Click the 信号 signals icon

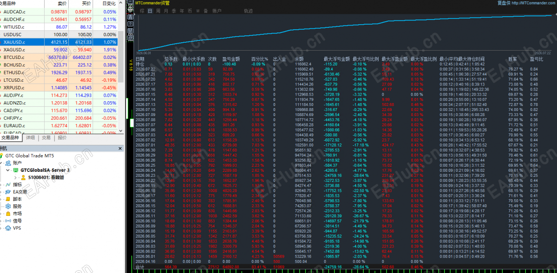coord(8,221)
